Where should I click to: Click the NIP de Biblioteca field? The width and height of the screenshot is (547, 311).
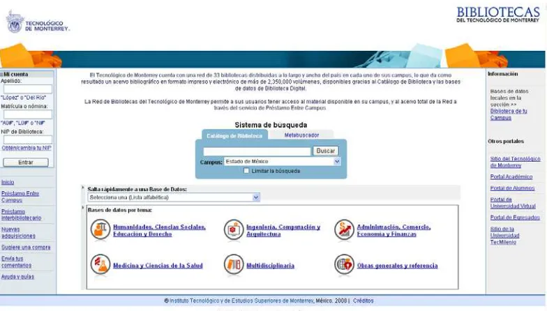(x=28, y=139)
